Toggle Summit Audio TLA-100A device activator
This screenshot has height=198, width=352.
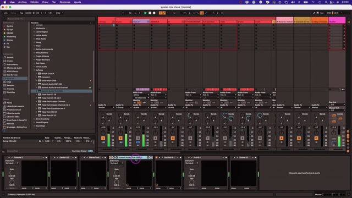click(111, 158)
